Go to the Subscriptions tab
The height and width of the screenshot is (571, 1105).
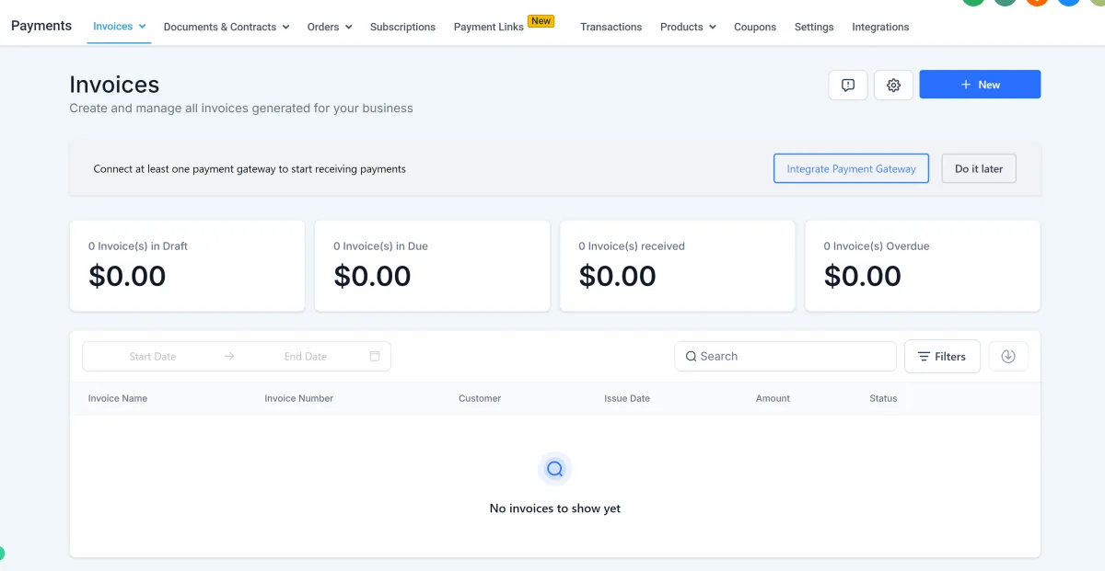[402, 28]
